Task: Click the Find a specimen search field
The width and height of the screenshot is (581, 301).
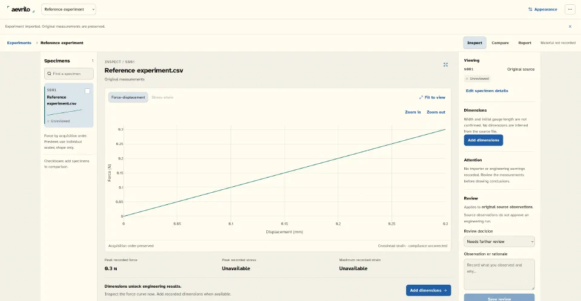Action: 69,74
